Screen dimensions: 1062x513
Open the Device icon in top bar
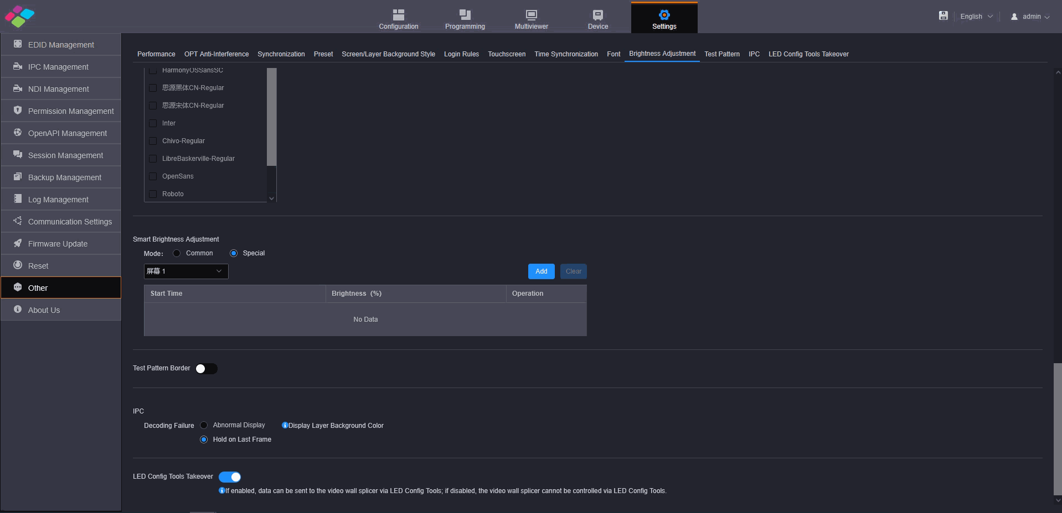tap(597, 15)
